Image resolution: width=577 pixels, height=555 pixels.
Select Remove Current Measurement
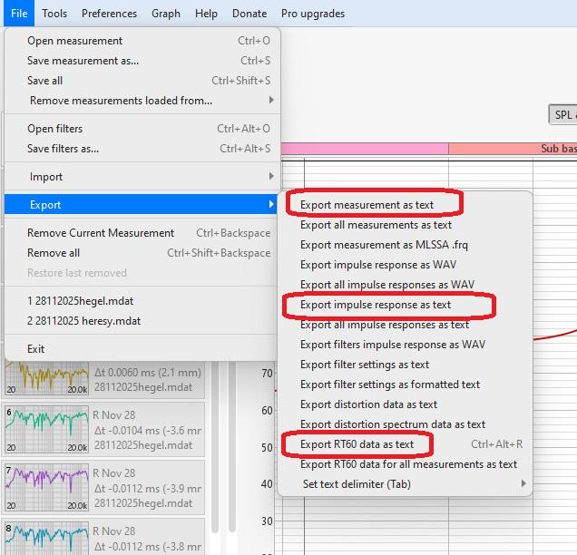coord(100,233)
